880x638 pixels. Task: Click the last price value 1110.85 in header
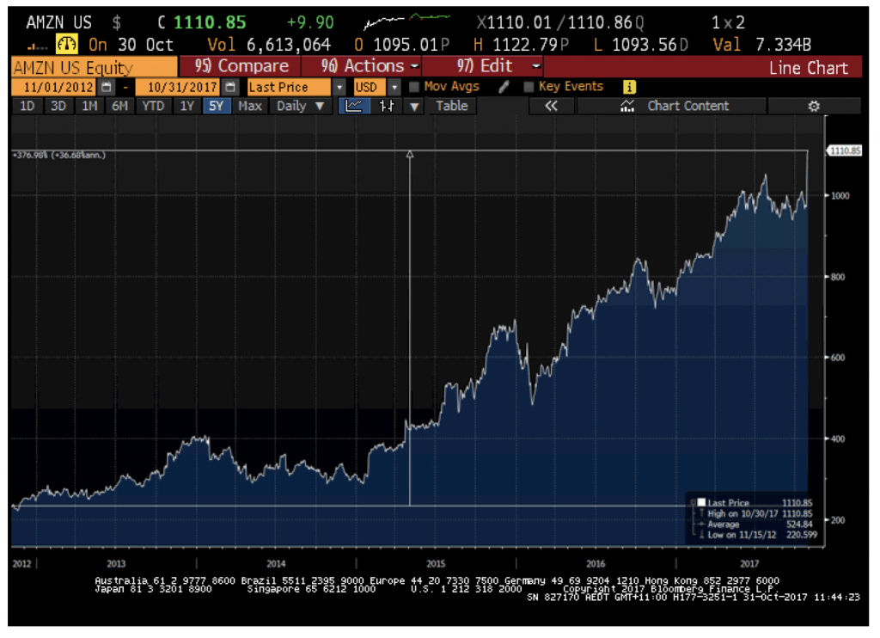(x=210, y=22)
